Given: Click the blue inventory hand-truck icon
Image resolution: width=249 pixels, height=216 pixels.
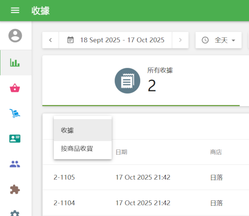Looking at the screenshot, I should pyautogui.click(x=15, y=113).
